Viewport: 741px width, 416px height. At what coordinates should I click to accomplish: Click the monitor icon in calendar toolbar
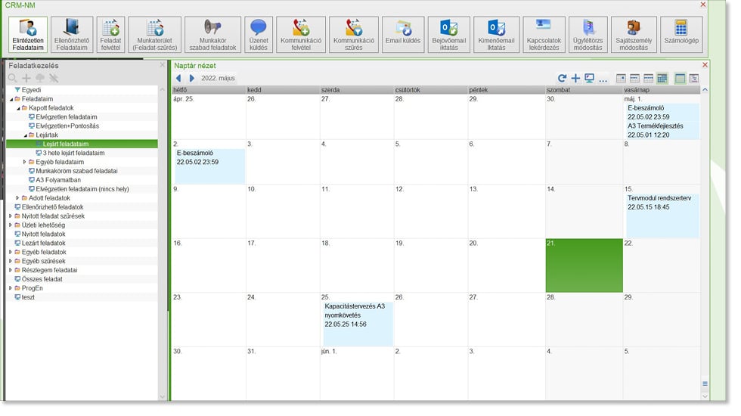[x=589, y=79]
